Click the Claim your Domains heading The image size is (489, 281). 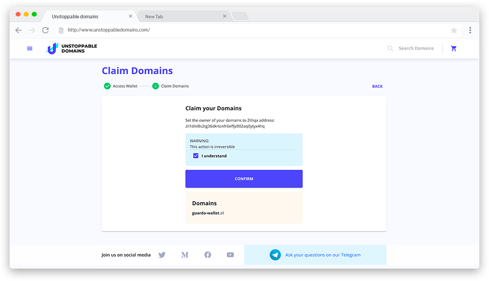click(x=213, y=108)
